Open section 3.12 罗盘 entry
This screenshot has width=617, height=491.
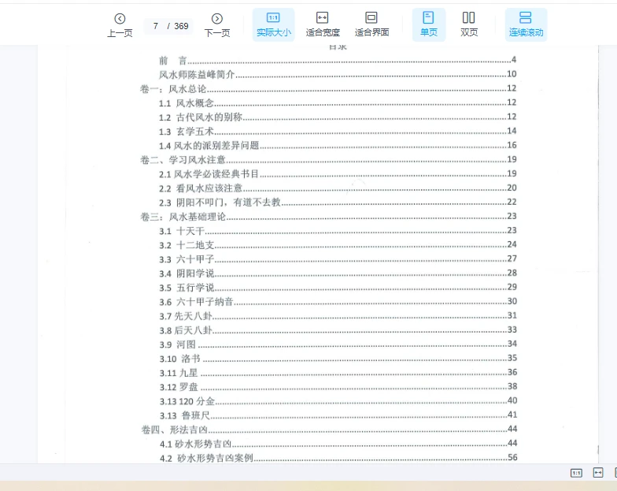click(179, 386)
